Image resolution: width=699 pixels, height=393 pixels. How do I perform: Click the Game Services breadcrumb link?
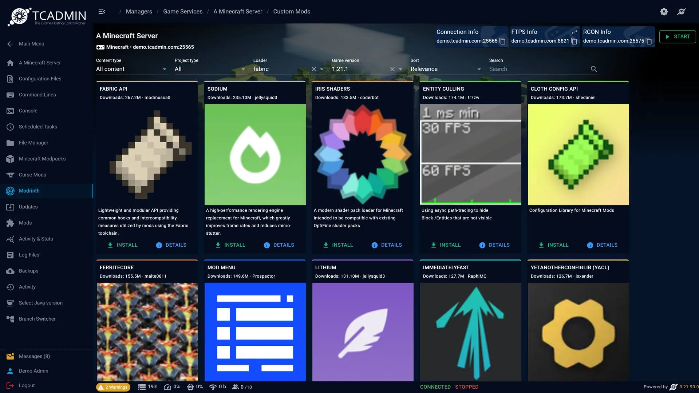pos(183,12)
